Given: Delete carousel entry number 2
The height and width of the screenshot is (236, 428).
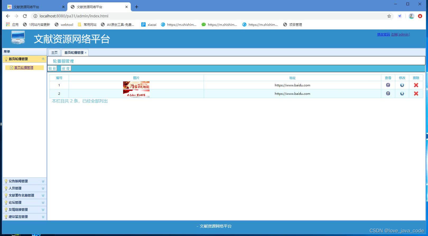Looking at the screenshot, I should (416, 94).
